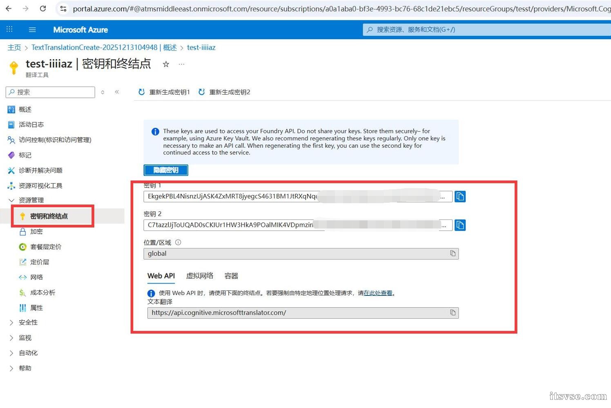Toggle the favorite star for test-iiiiaz
Screen dimensions: 611x408
click(166, 64)
